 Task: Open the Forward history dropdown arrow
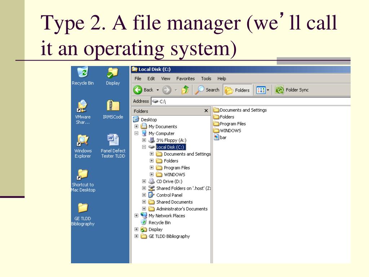[176, 90]
